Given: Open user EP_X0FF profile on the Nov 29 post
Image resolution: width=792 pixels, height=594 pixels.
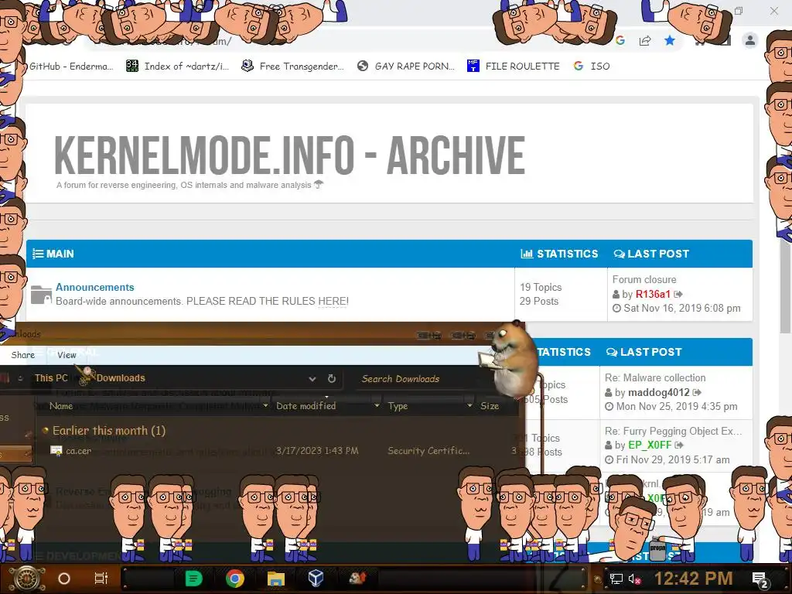Looking at the screenshot, I should tap(650, 445).
